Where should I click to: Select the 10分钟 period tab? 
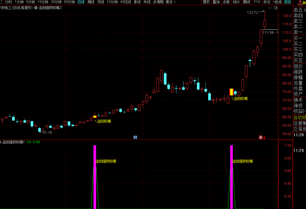click(x=112, y=2)
